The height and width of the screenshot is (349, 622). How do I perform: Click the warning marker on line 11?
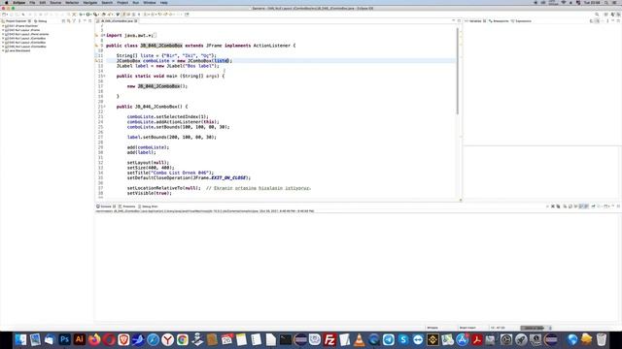pyautogui.click(x=96, y=61)
